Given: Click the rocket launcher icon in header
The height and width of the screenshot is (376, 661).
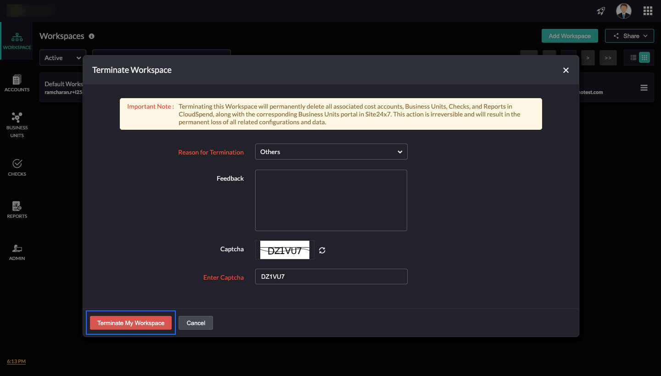Looking at the screenshot, I should pos(600,11).
